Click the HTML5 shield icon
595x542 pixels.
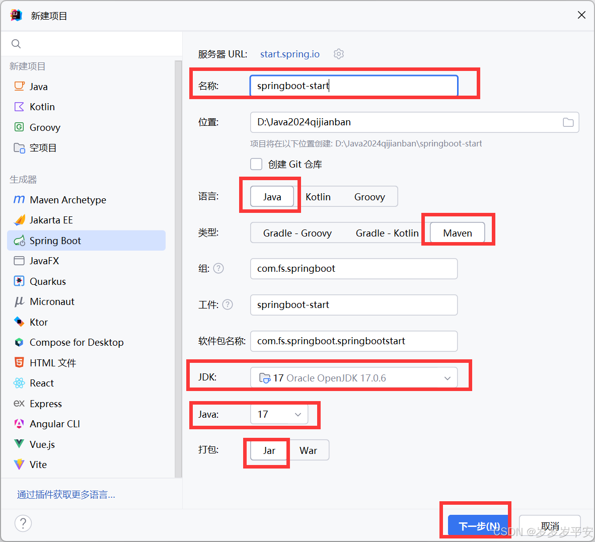click(19, 363)
